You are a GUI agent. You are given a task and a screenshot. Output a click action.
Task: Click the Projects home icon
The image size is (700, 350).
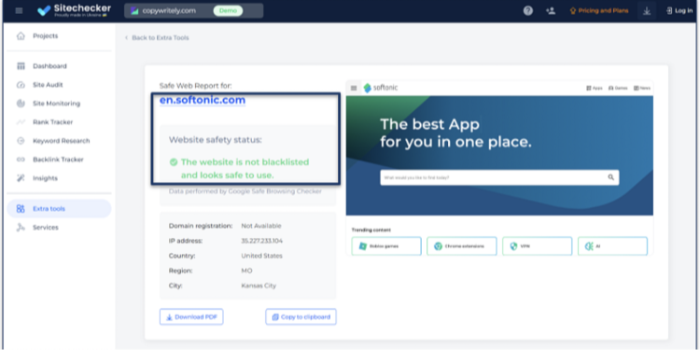pos(21,36)
